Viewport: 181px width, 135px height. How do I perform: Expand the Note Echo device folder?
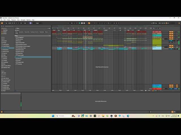pos(15,53)
